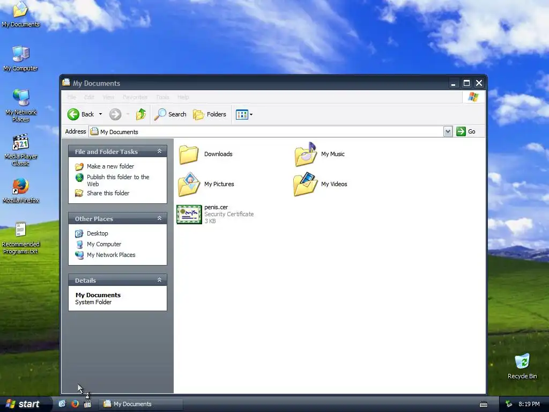Open the Back history dropdown arrow
Screen dimensions: 549x412
coord(100,114)
